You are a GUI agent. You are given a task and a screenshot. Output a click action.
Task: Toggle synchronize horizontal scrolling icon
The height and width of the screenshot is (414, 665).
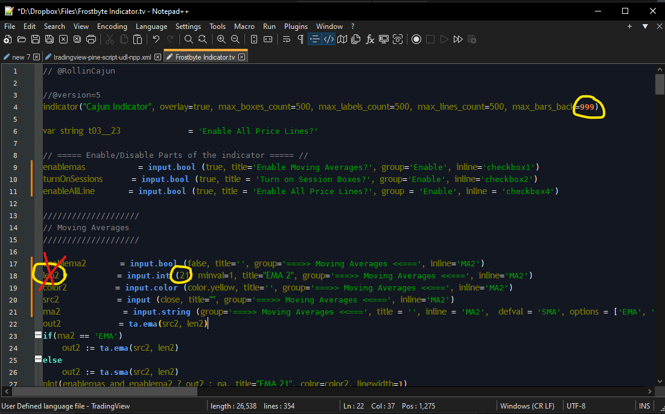267,39
